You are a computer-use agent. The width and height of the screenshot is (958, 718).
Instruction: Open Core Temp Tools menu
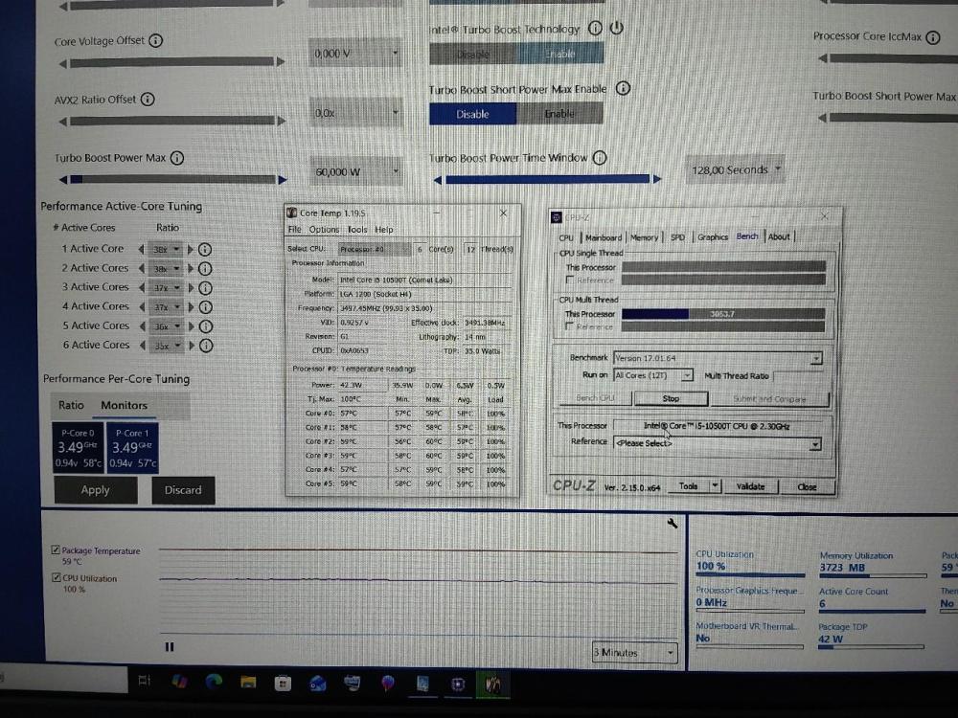(357, 230)
